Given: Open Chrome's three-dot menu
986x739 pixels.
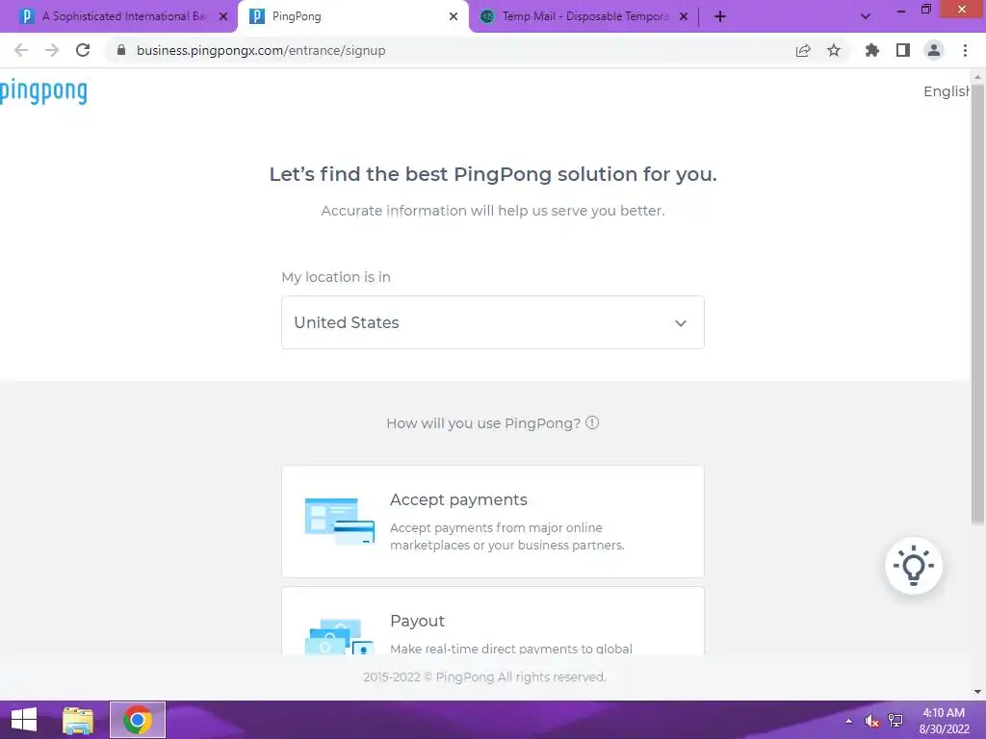Looking at the screenshot, I should 965,50.
